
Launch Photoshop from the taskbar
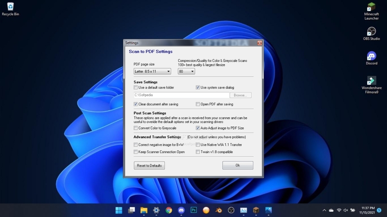click(194, 210)
